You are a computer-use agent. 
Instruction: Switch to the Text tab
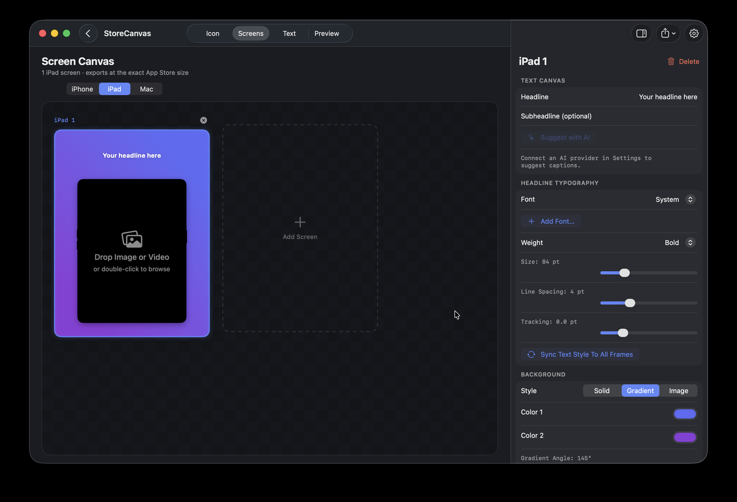pos(289,33)
